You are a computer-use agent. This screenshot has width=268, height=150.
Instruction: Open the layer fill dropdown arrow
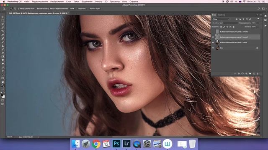pyautogui.click(x=258, y=27)
